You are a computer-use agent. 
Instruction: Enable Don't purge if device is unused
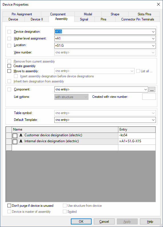tap(9, 206)
